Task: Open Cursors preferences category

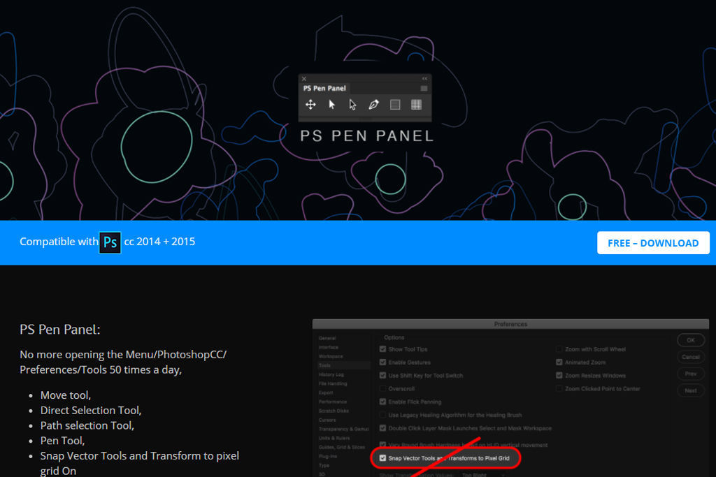Action: 327,420
